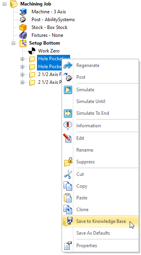
Task: Click the Save to Knowledge Base disk icon
Action: (x=68, y=221)
